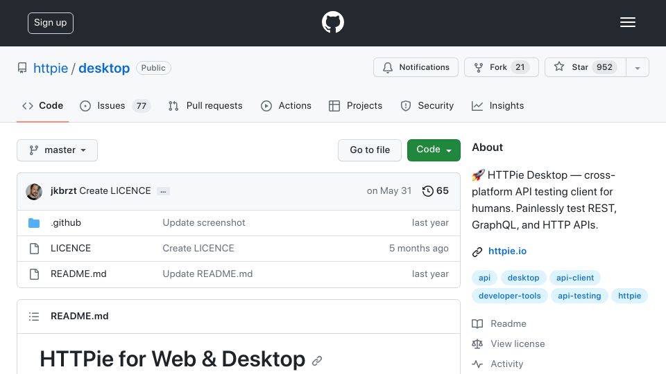This screenshot has width=666, height=374.
Task: Open the Pull requests tab
Action: pyautogui.click(x=205, y=105)
